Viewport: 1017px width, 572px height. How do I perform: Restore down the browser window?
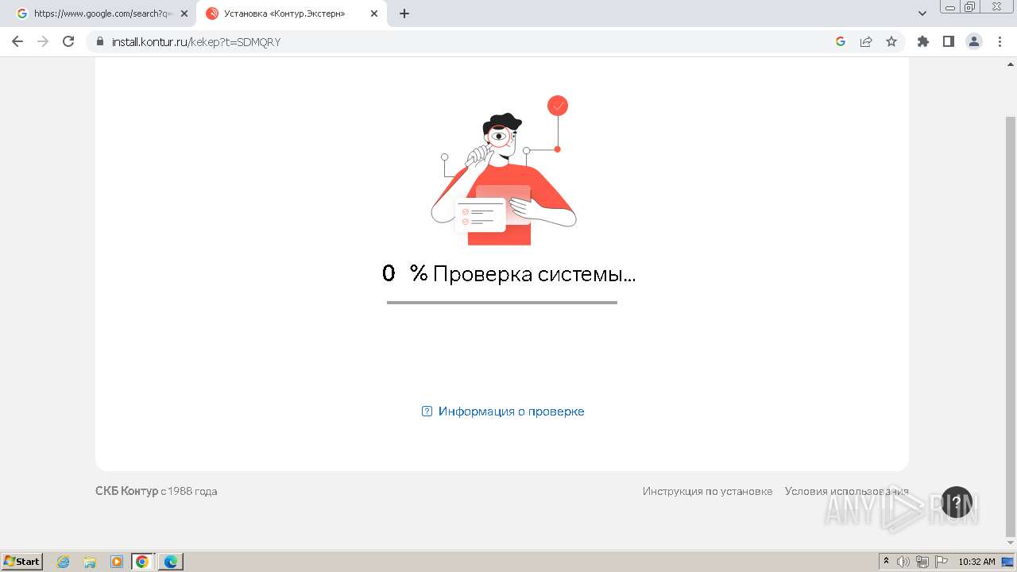(969, 6)
